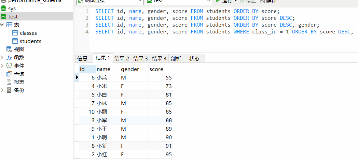Select the 小军 name cell
Viewport: 358px width, 160px height.
tap(108, 120)
